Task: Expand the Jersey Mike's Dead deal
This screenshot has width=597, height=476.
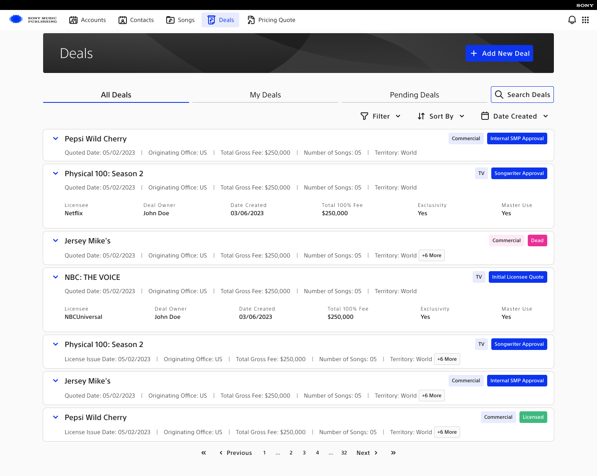Action: (56, 240)
